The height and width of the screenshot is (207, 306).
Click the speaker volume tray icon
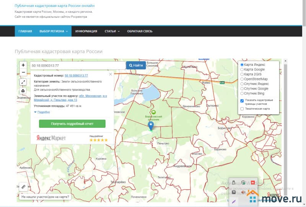pyautogui.click(x=243, y=192)
